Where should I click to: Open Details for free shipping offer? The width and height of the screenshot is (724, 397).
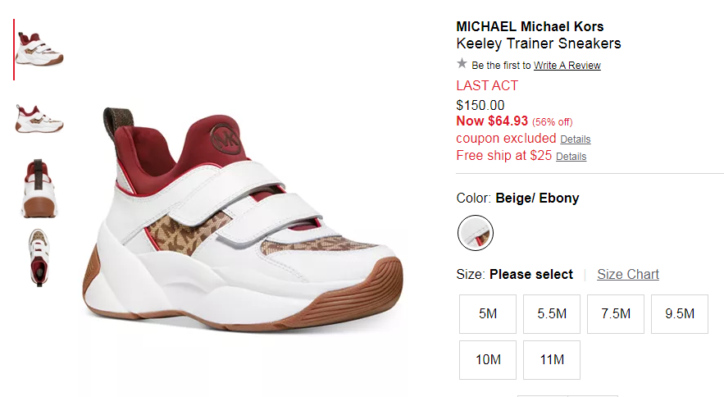[x=571, y=157]
